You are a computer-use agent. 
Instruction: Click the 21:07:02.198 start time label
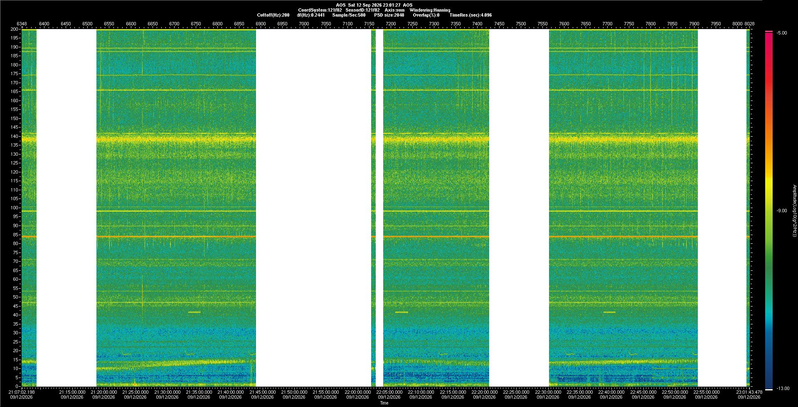pos(22,392)
